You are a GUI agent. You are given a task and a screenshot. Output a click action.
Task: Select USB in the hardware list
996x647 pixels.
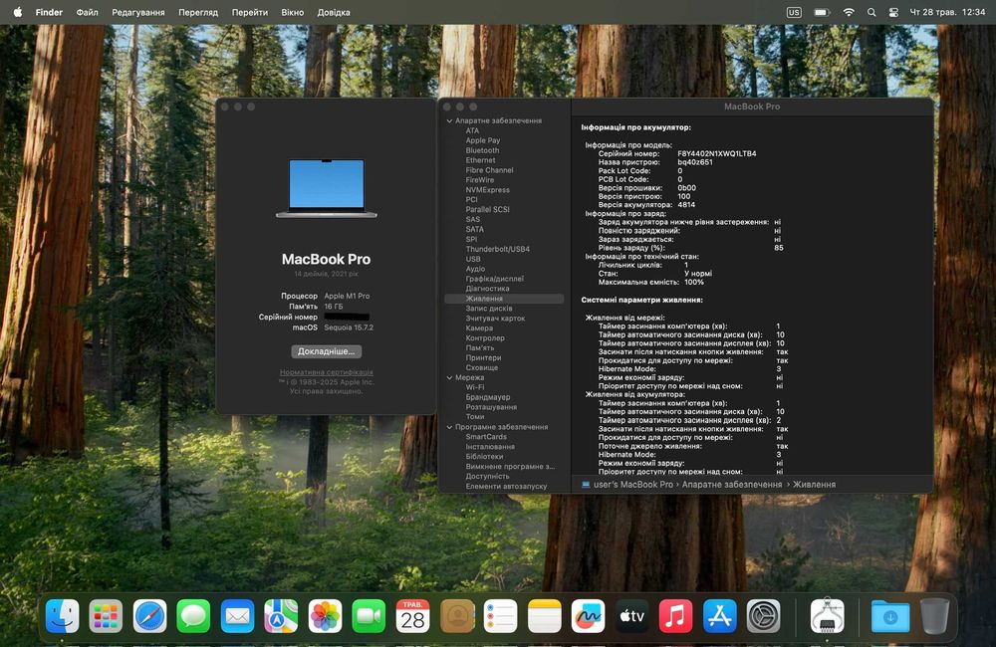click(472, 259)
